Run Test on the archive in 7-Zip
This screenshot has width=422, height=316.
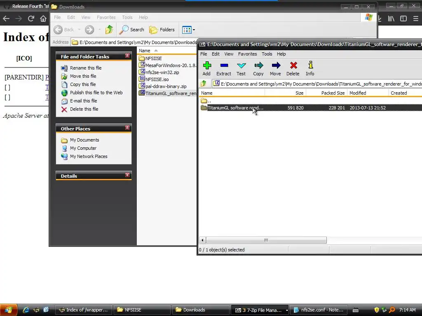[x=241, y=69]
